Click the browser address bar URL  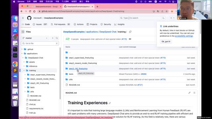pyautogui.click(x=83, y=11)
